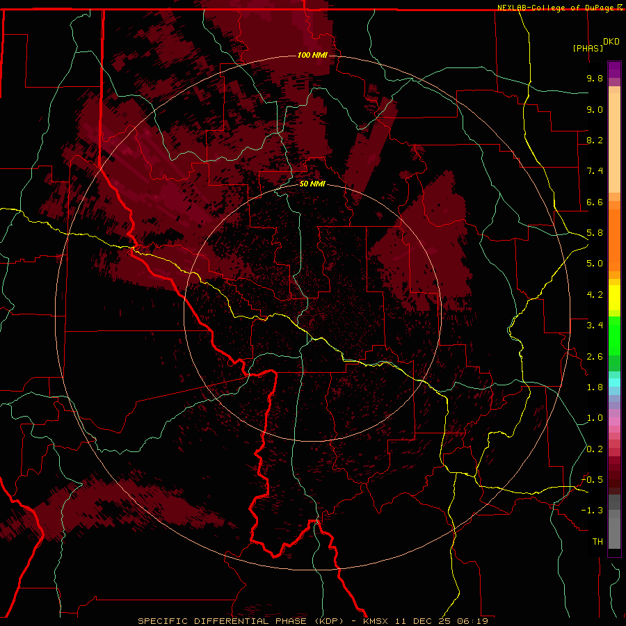Click the cyan segment of color bar
The height and width of the screenshot is (626, 626).
point(614,383)
